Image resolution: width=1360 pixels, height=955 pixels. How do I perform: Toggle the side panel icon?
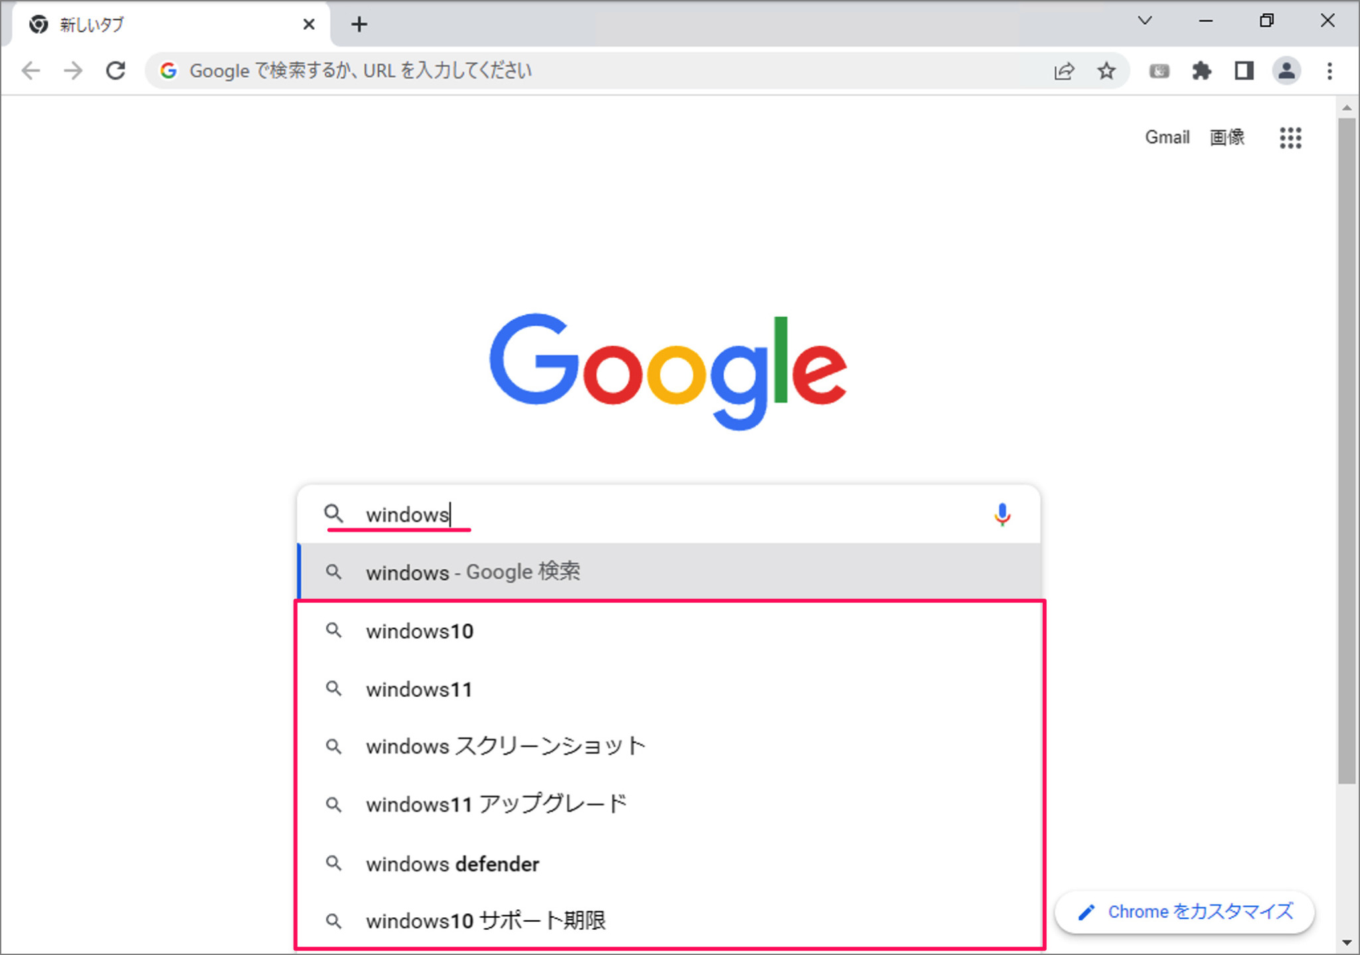click(x=1244, y=70)
